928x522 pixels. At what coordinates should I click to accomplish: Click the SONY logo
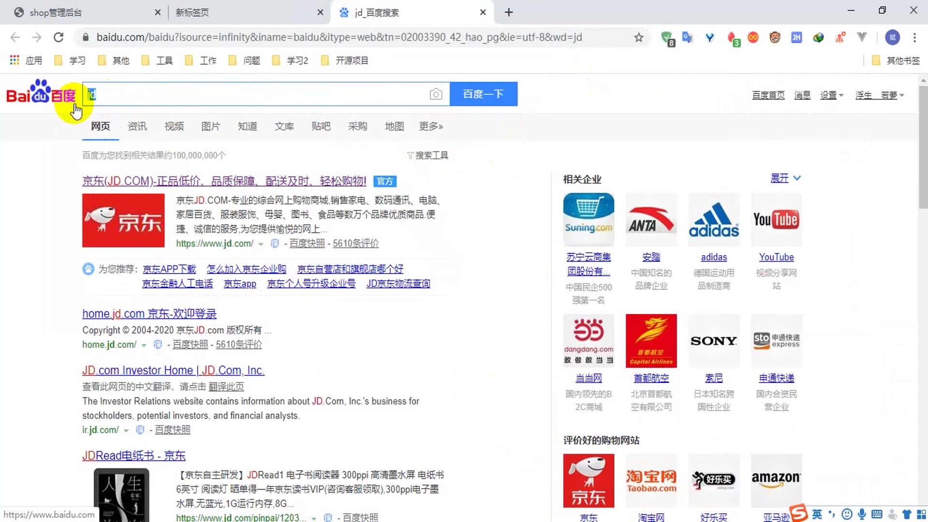click(x=714, y=341)
